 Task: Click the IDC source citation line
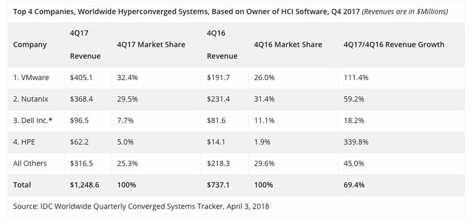141,206
